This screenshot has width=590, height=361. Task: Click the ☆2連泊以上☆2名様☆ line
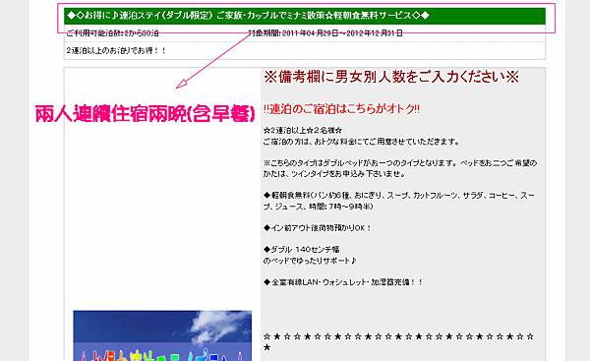[x=303, y=131]
